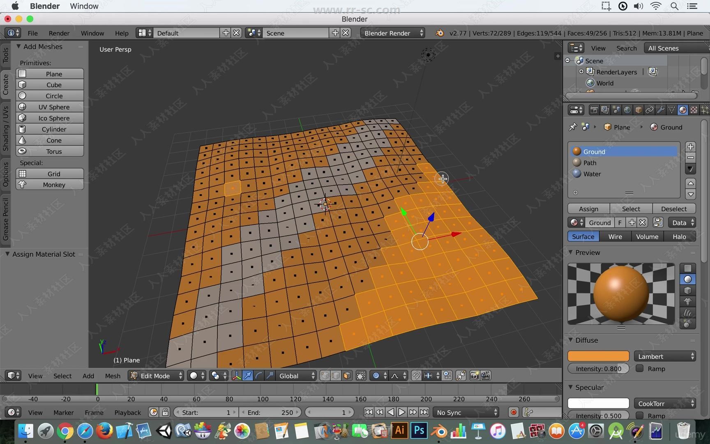Open the Texture properties checker tab
Image resolution: width=710 pixels, height=444 pixels.
694,110
